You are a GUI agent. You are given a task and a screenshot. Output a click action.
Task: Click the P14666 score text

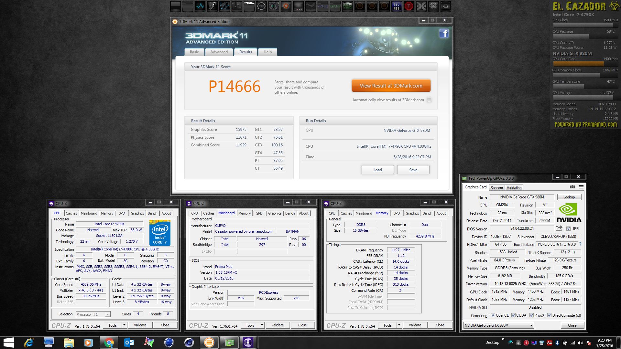234,87
